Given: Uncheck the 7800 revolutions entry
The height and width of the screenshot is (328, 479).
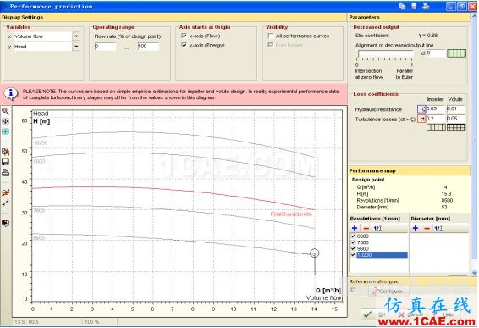Looking at the screenshot, I should (353, 242).
